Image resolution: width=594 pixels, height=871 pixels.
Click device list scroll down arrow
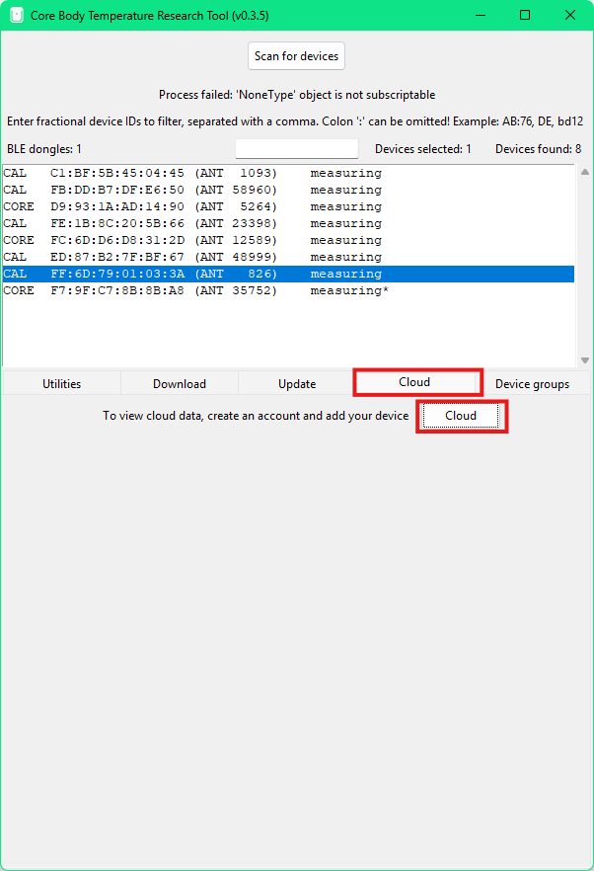pos(584,360)
